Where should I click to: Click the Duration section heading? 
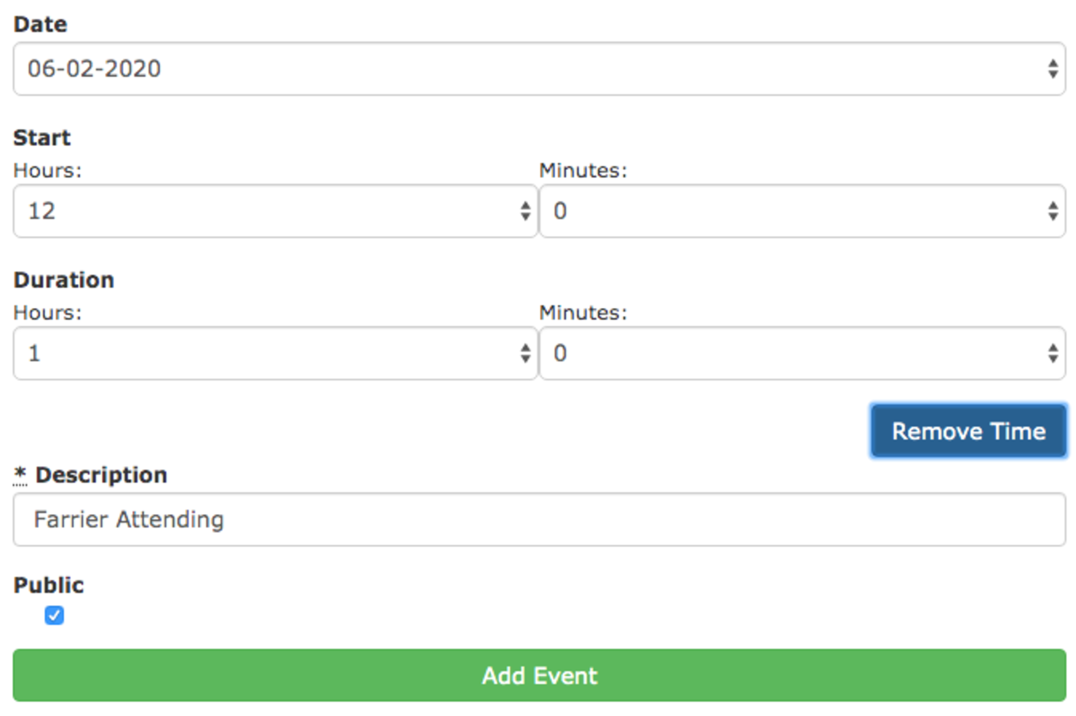tap(63, 279)
